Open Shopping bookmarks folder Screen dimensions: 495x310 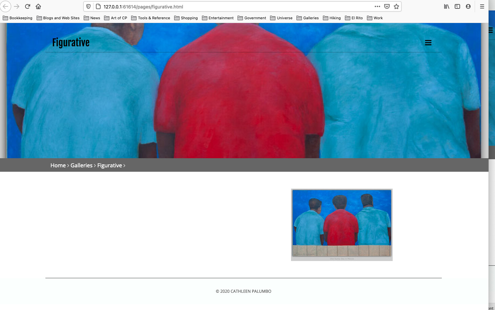tap(186, 18)
